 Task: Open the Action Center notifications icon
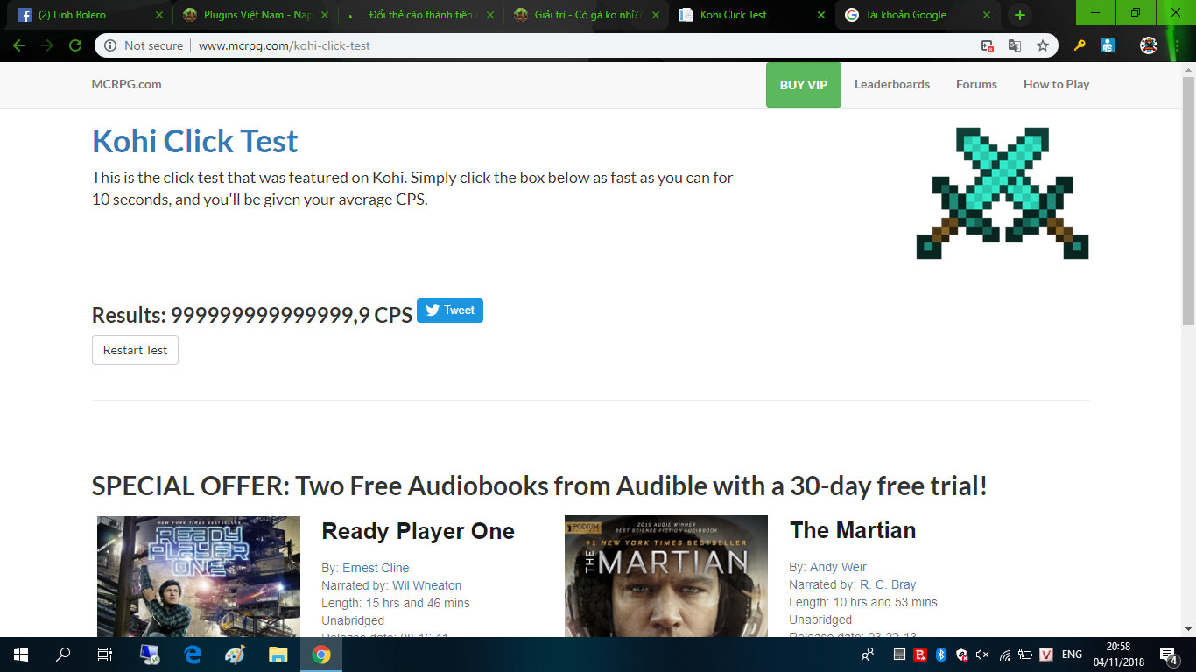pyautogui.click(x=1168, y=654)
